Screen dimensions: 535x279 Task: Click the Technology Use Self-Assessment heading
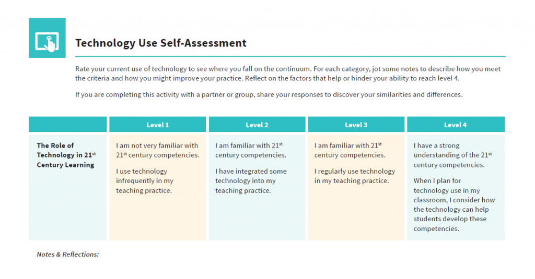click(161, 43)
